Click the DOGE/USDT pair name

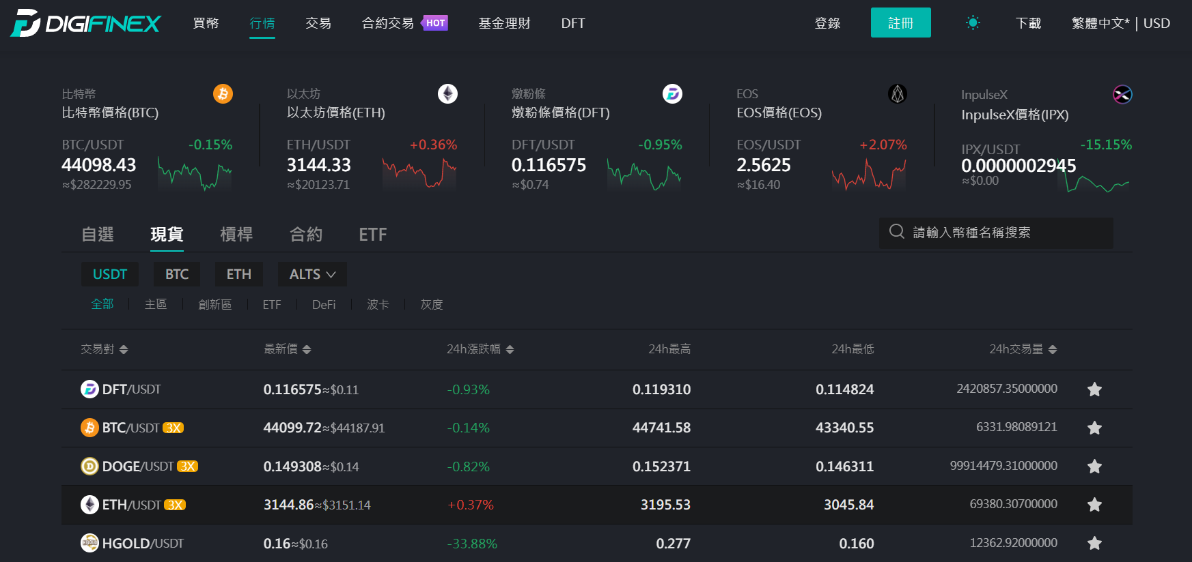coord(138,467)
